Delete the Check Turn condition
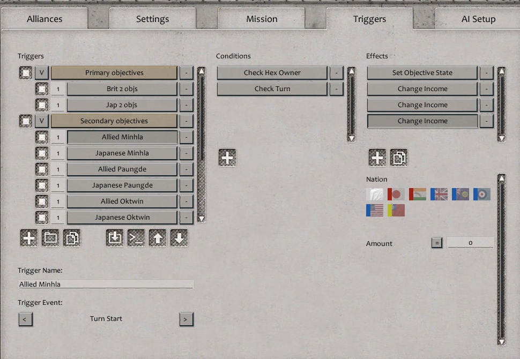Viewport: 520px width, 359px height. 337,89
